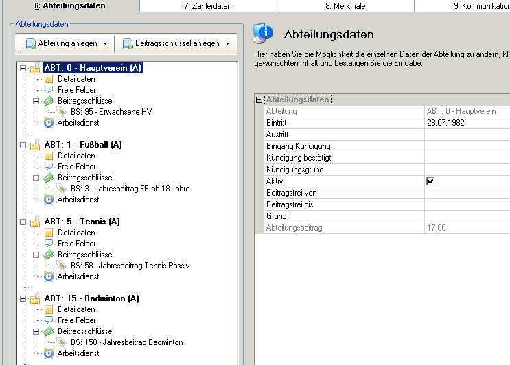Select BS: 150 - Jahresbeitrag Badminton entry
510x365 pixels.
pyautogui.click(x=126, y=342)
